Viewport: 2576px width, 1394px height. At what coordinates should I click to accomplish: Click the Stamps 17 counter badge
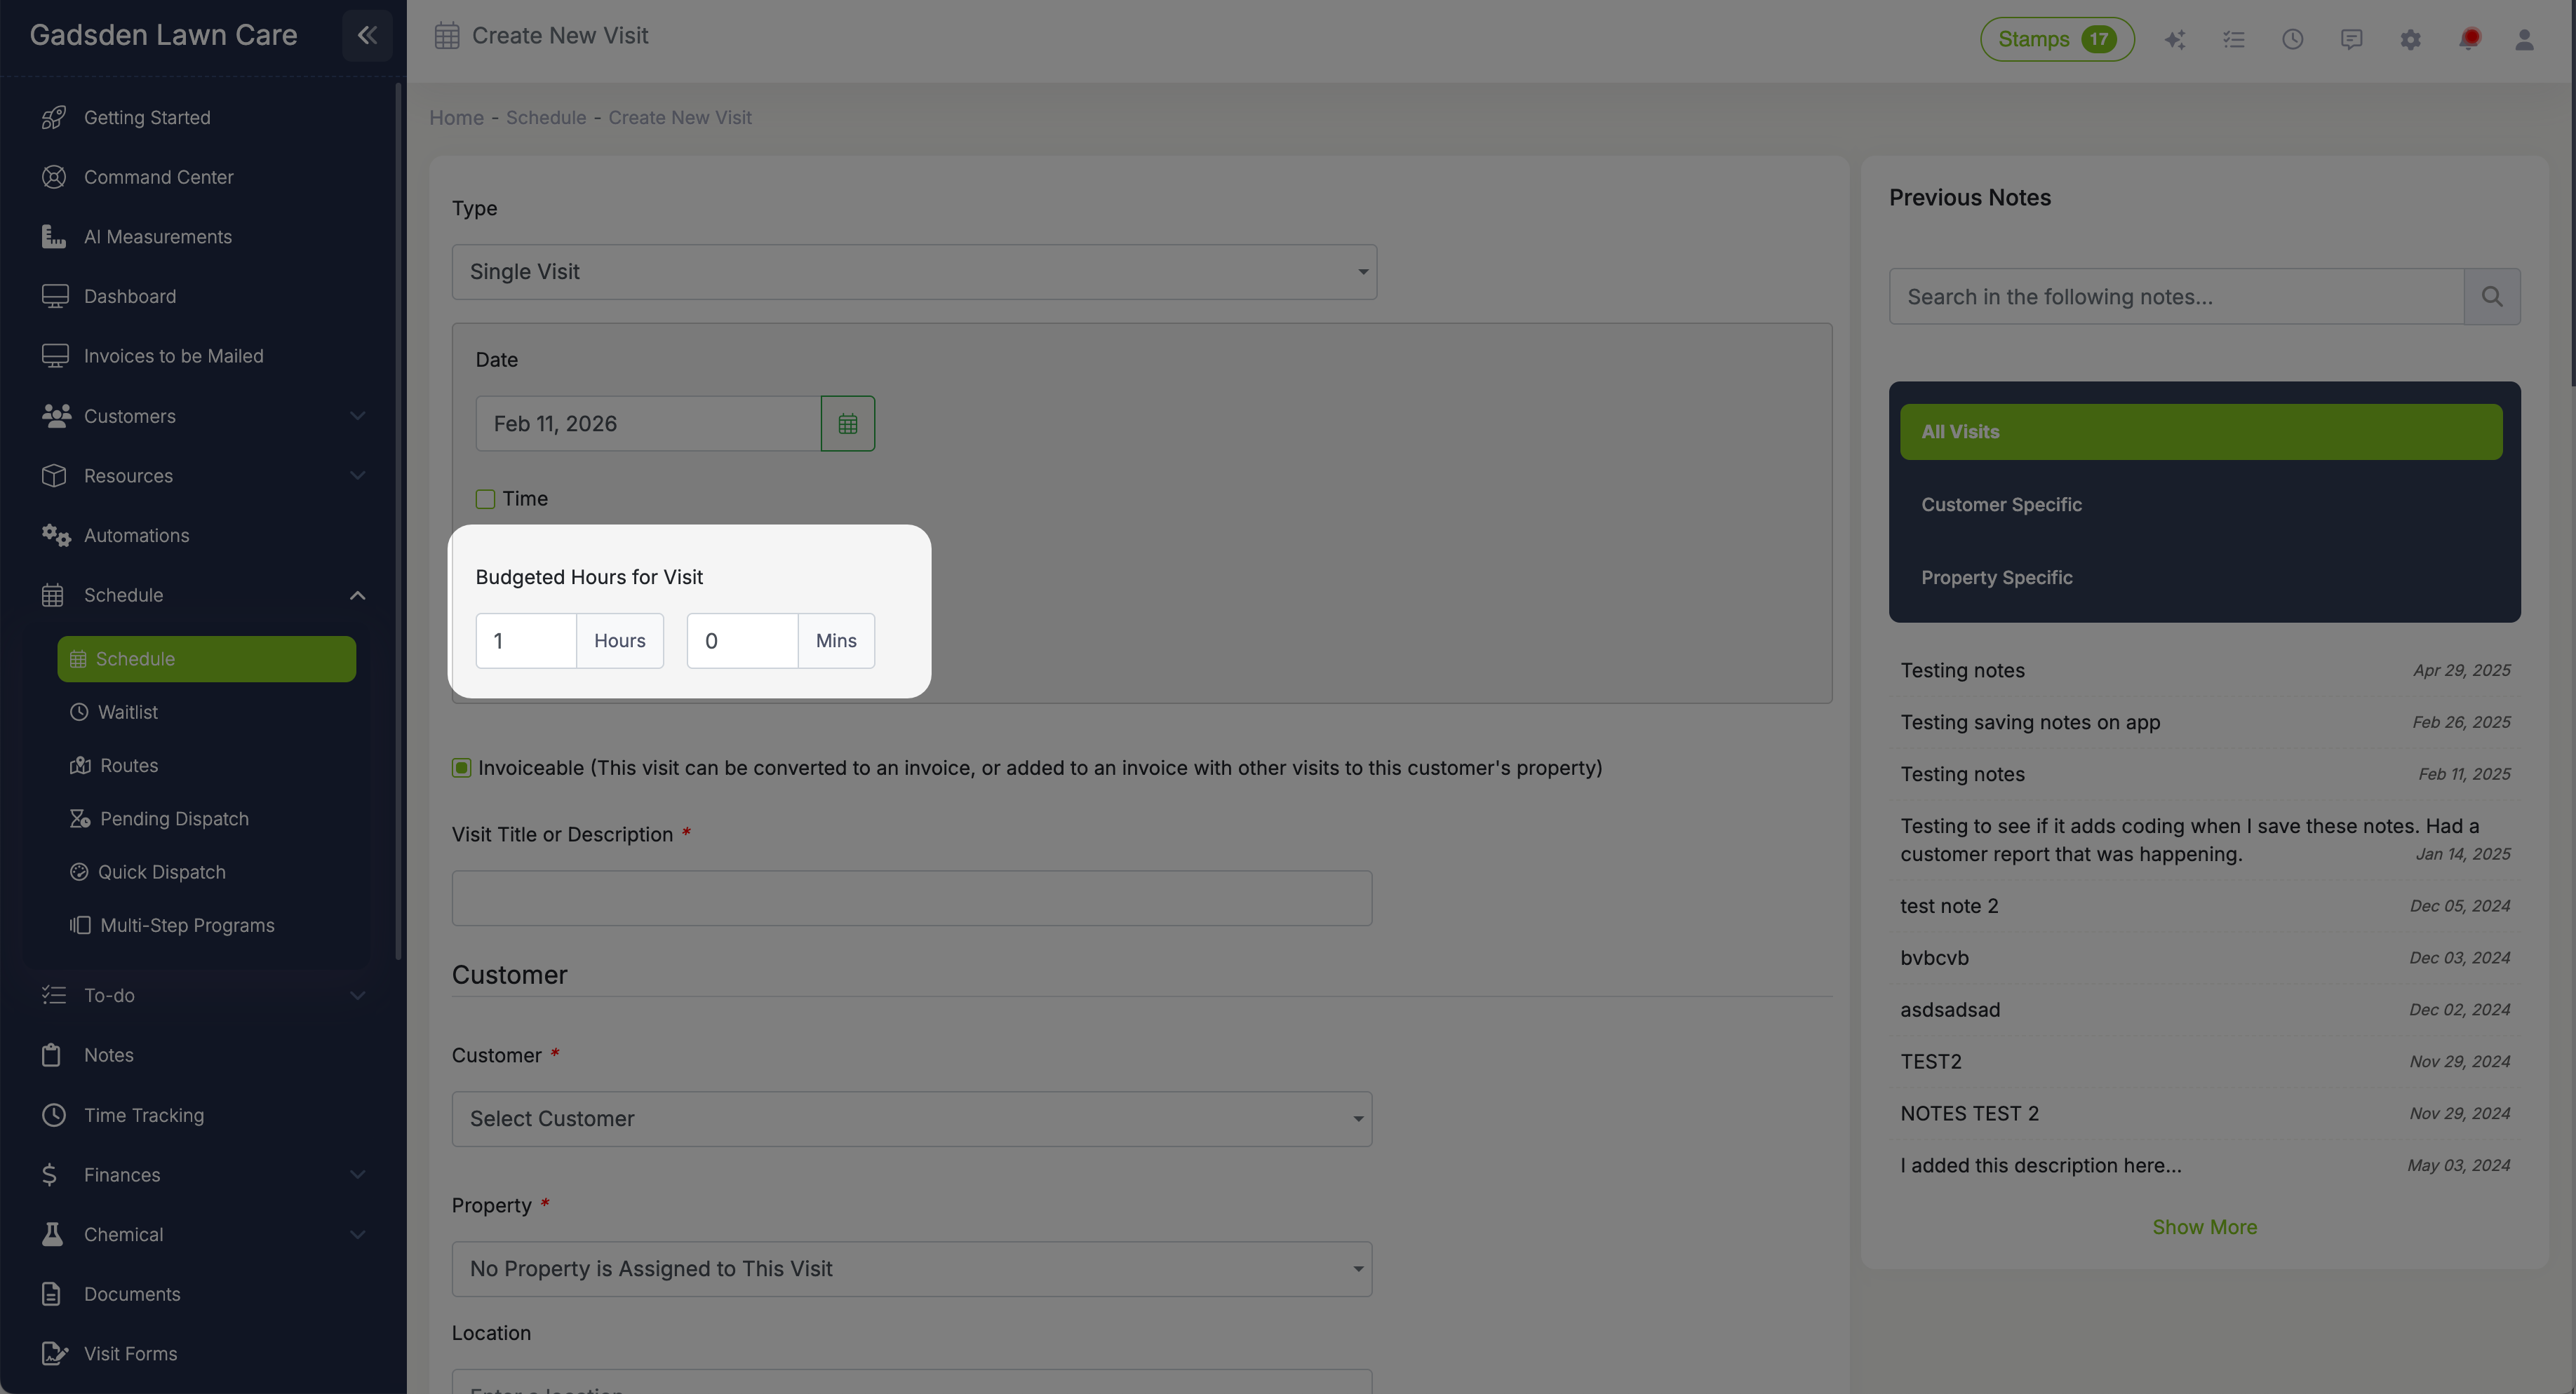(2056, 39)
